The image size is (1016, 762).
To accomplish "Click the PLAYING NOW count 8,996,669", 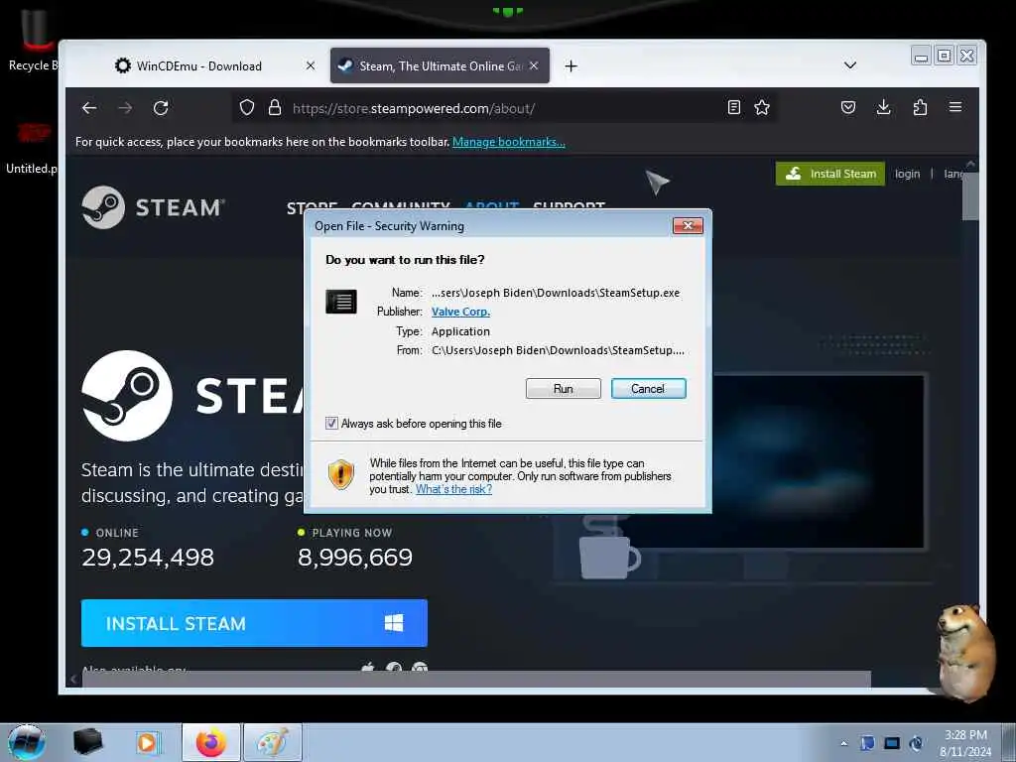I will (x=355, y=558).
